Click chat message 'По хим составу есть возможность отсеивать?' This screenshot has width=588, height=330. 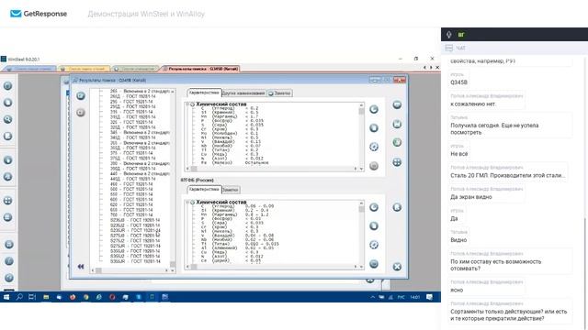point(496,265)
